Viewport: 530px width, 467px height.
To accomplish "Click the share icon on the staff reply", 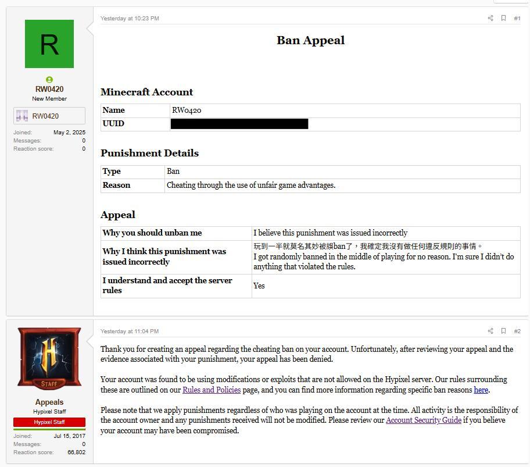I will [490, 331].
